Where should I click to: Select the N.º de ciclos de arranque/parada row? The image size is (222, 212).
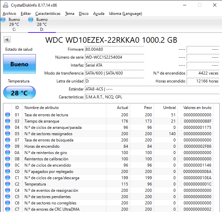108,128
